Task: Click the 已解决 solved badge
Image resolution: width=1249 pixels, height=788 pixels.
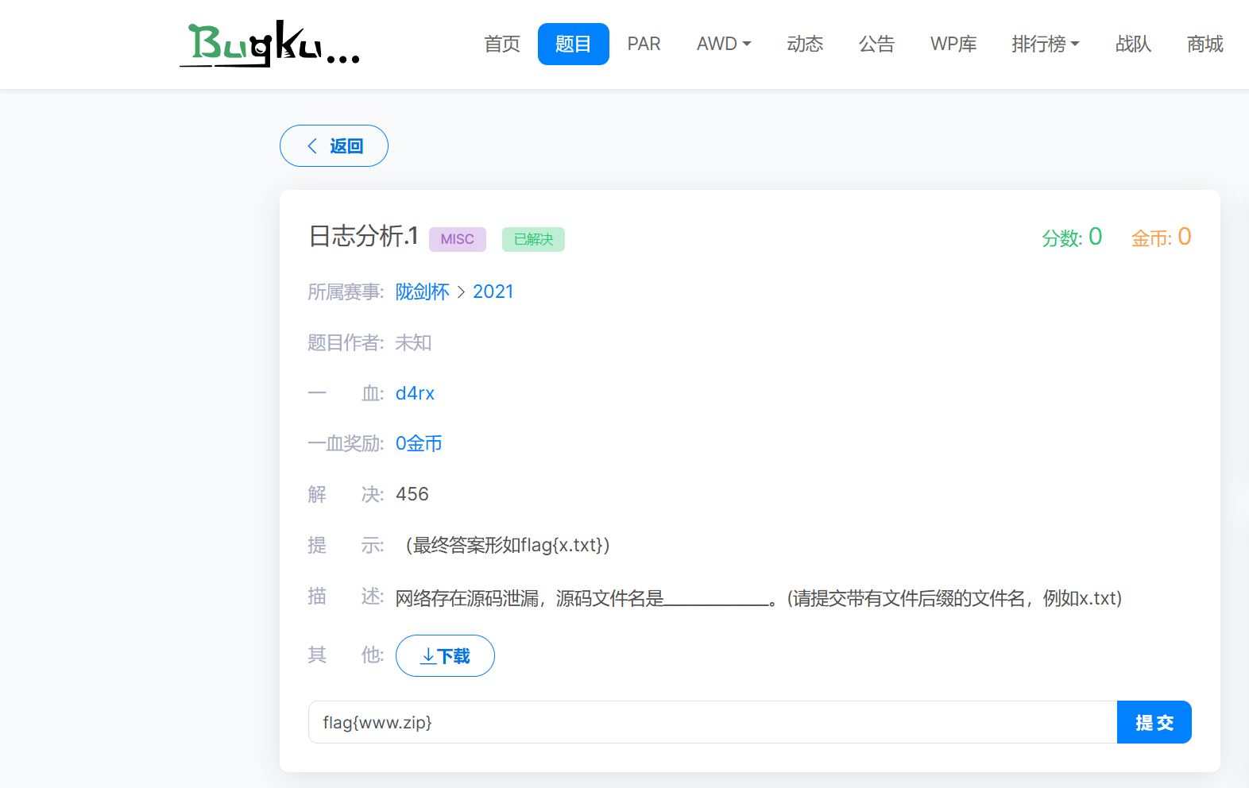Action: coord(533,239)
